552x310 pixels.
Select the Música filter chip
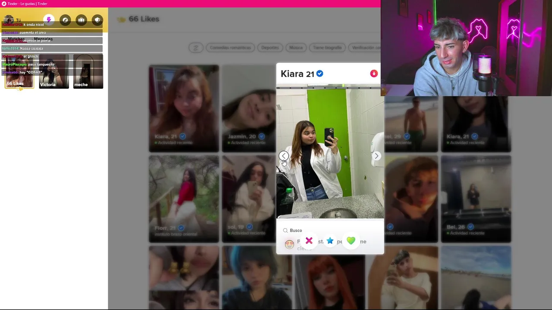(296, 48)
